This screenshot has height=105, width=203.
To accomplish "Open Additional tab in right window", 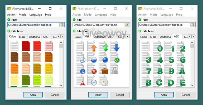I will (166, 37).
